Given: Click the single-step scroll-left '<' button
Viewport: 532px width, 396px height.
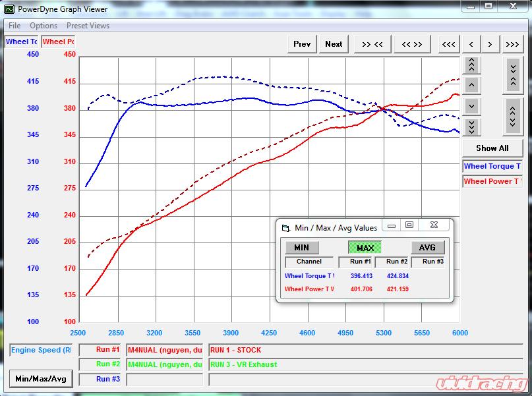Looking at the screenshot, I should coord(471,44).
